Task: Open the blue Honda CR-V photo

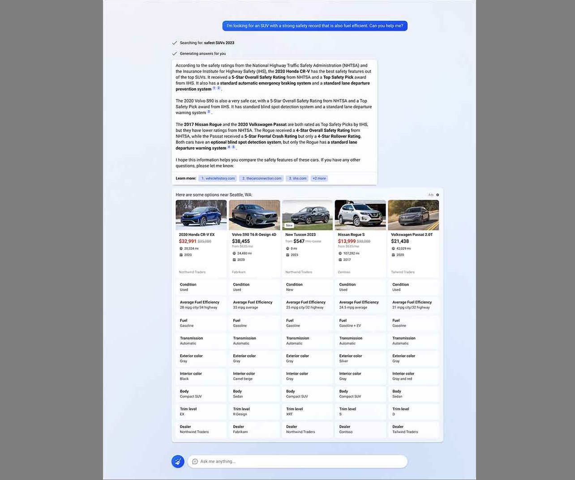Action: pos(201,215)
